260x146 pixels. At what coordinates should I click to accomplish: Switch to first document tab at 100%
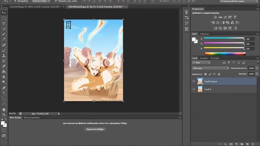pos(35,6)
